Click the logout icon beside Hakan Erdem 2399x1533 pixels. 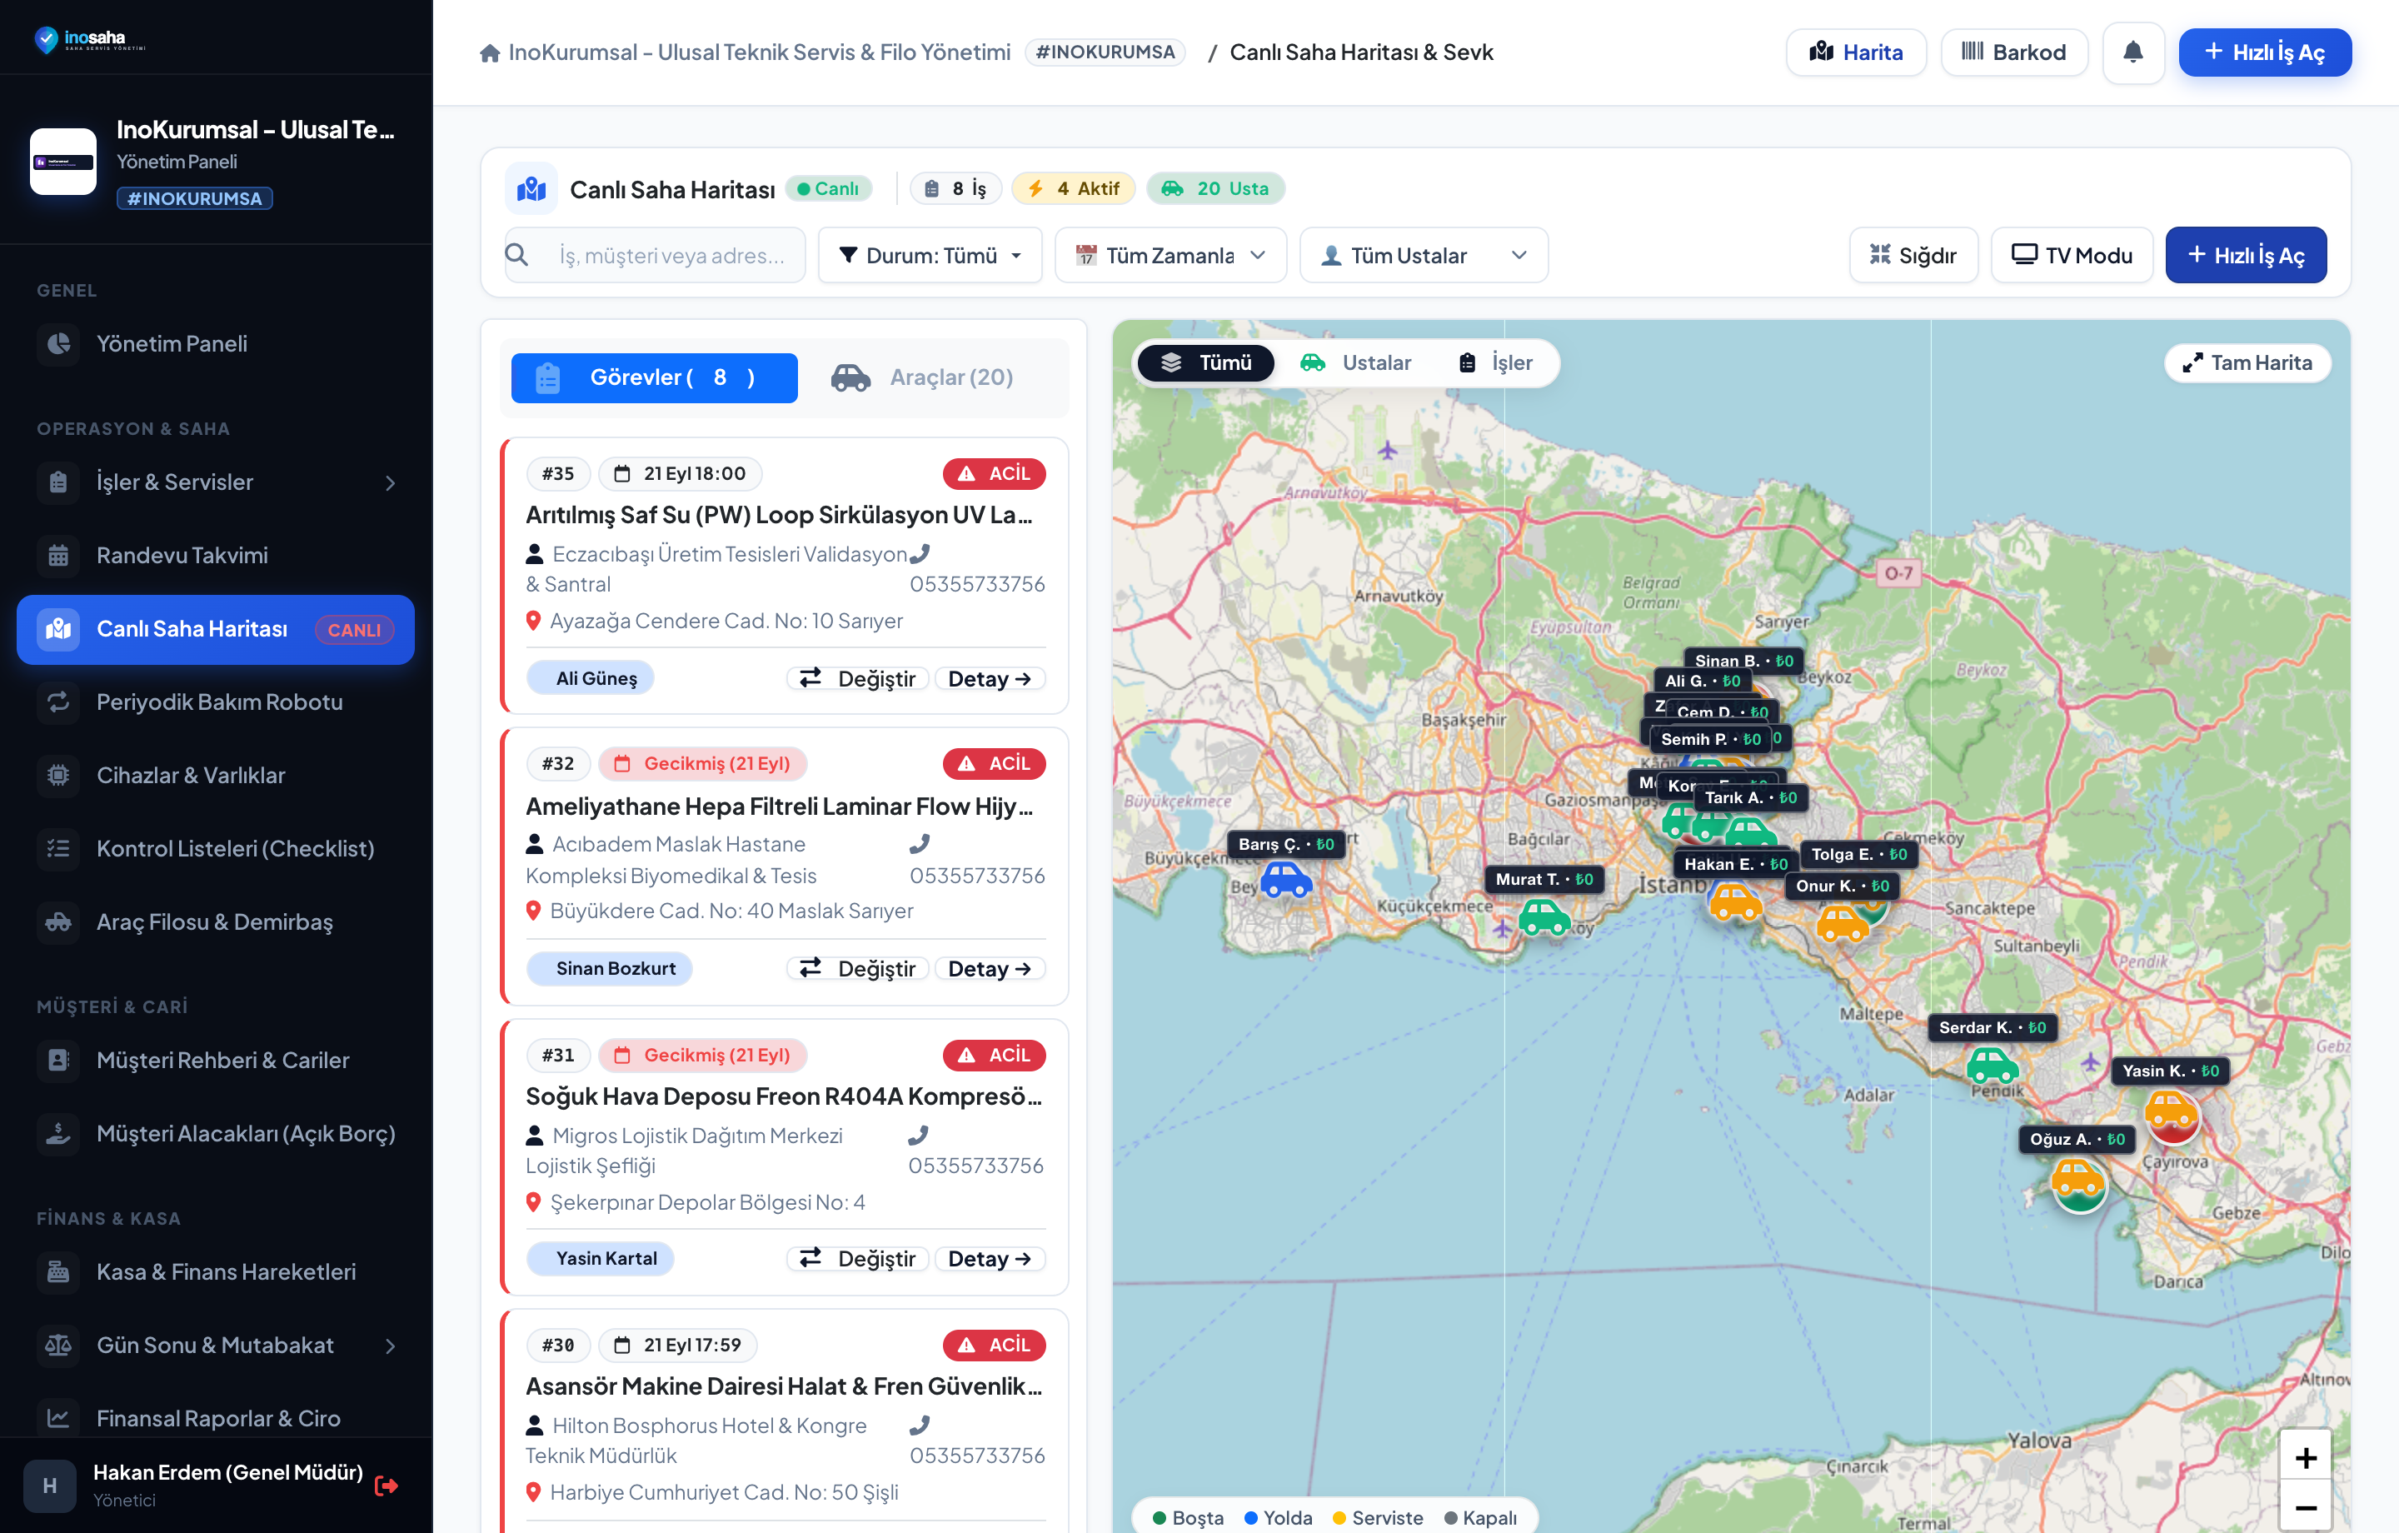pyautogui.click(x=387, y=1486)
